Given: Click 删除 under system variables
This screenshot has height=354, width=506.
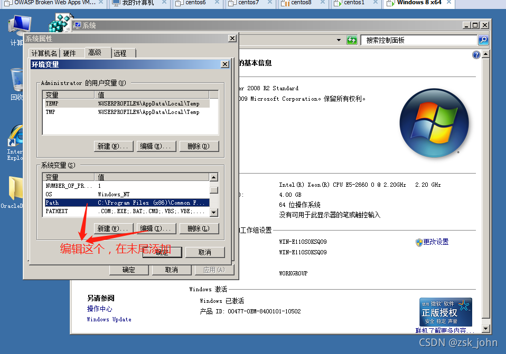Looking at the screenshot, I should point(199,228).
